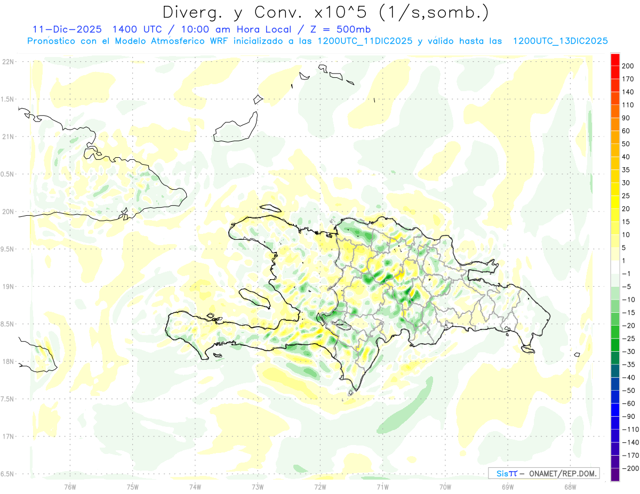Click the date text "11-Dic-2025"

point(67,29)
